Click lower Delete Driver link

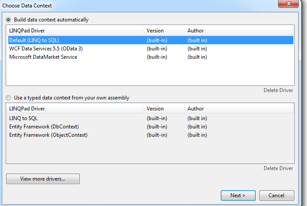click(278, 168)
